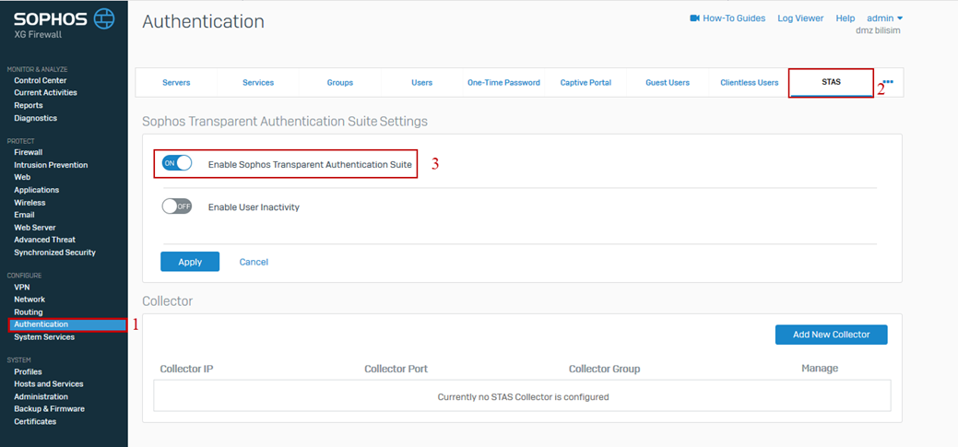958x447 pixels.
Task: Open Applications in sidebar
Action: click(x=37, y=190)
